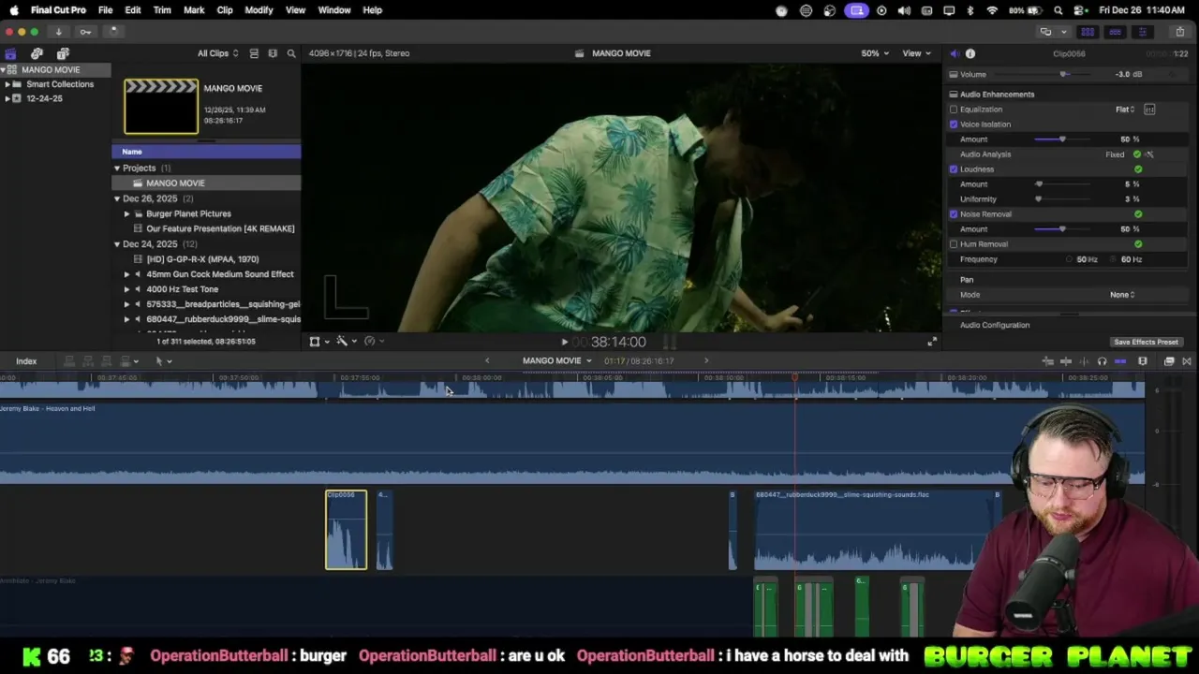This screenshot has width=1199, height=674.
Task: Open the Modify menu
Action: click(259, 10)
